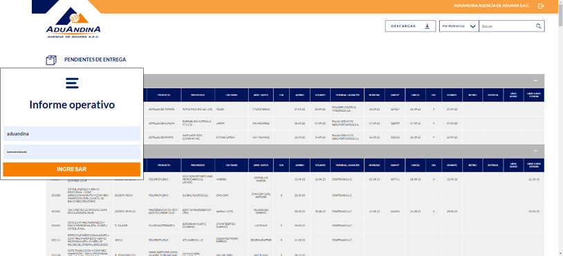
Task: Click the ADUANDINA AGENCIA DE ADUANA S.A.C. header text
Action: (492, 6)
